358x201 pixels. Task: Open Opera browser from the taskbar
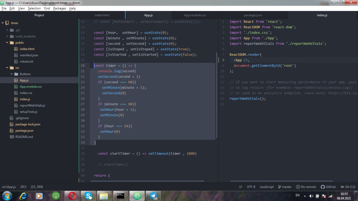[x=72, y=196]
